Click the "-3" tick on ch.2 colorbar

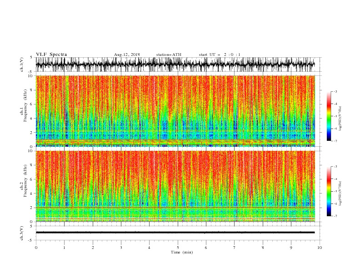[335, 167]
